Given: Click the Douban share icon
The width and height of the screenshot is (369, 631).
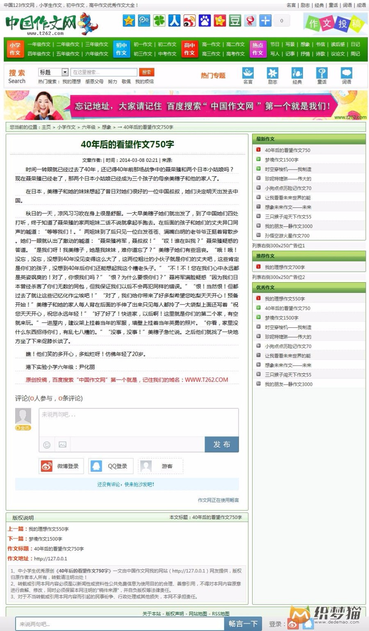Looking at the screenshot, I should (x=236, y=20).
